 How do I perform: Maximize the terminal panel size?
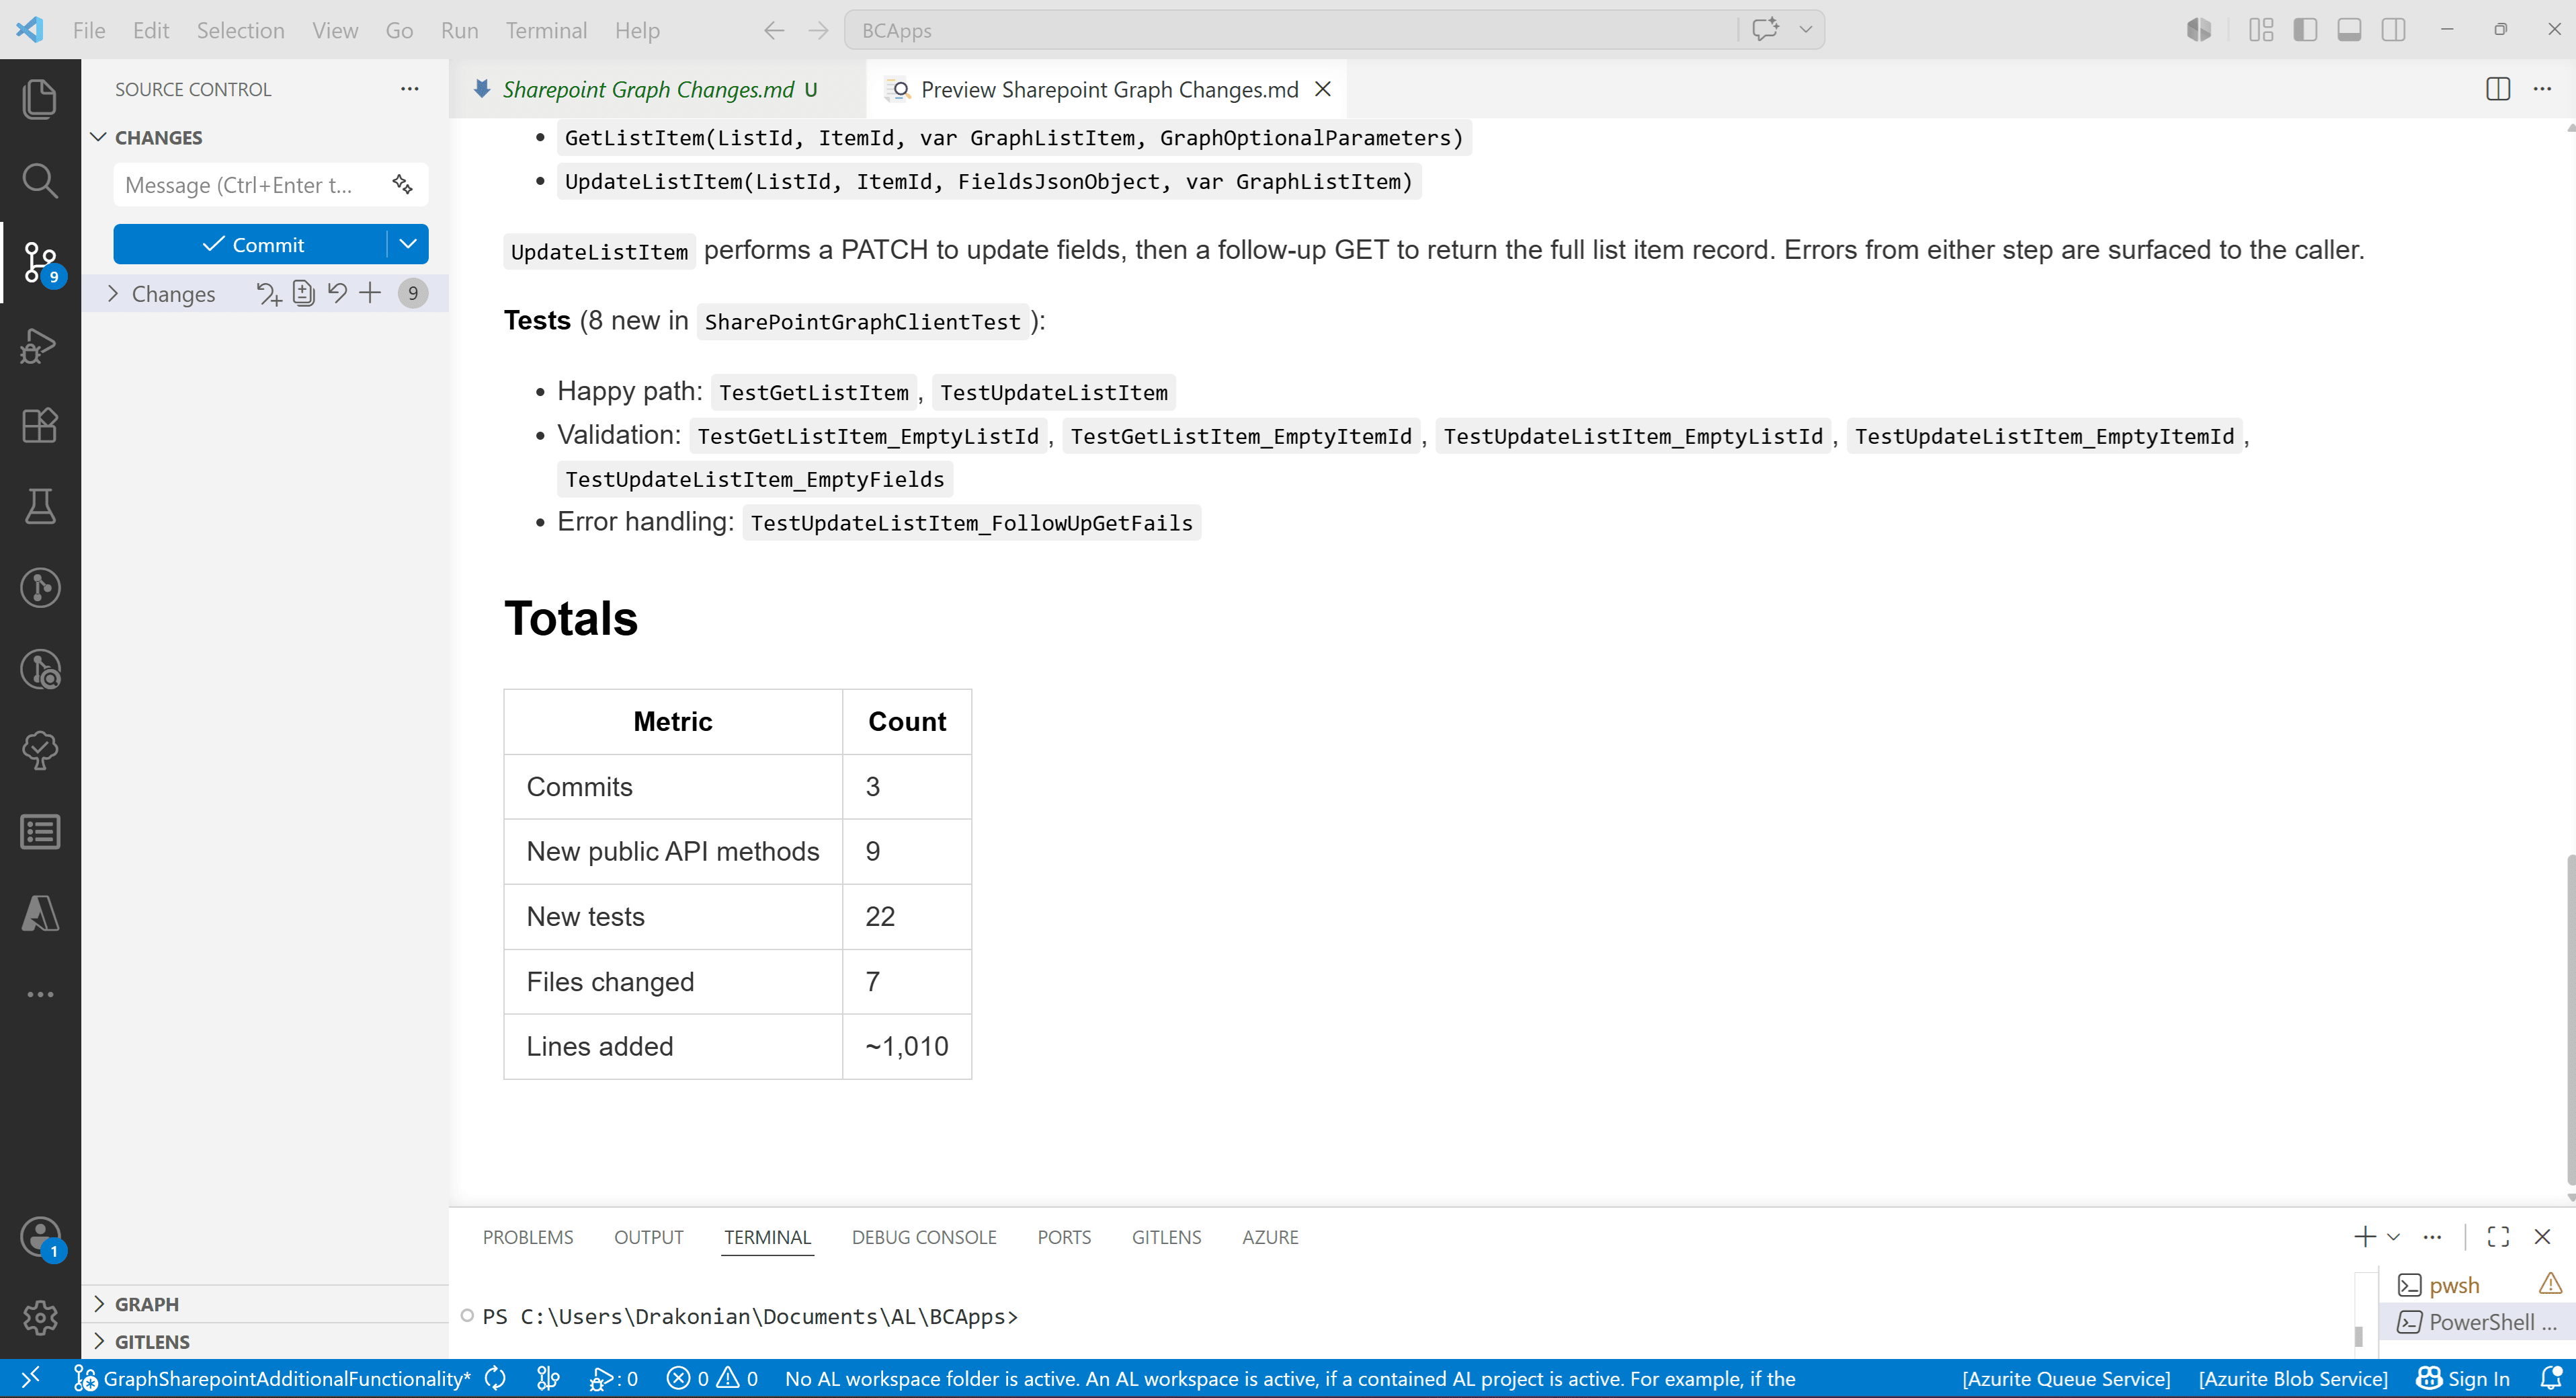[2498, 1237]
